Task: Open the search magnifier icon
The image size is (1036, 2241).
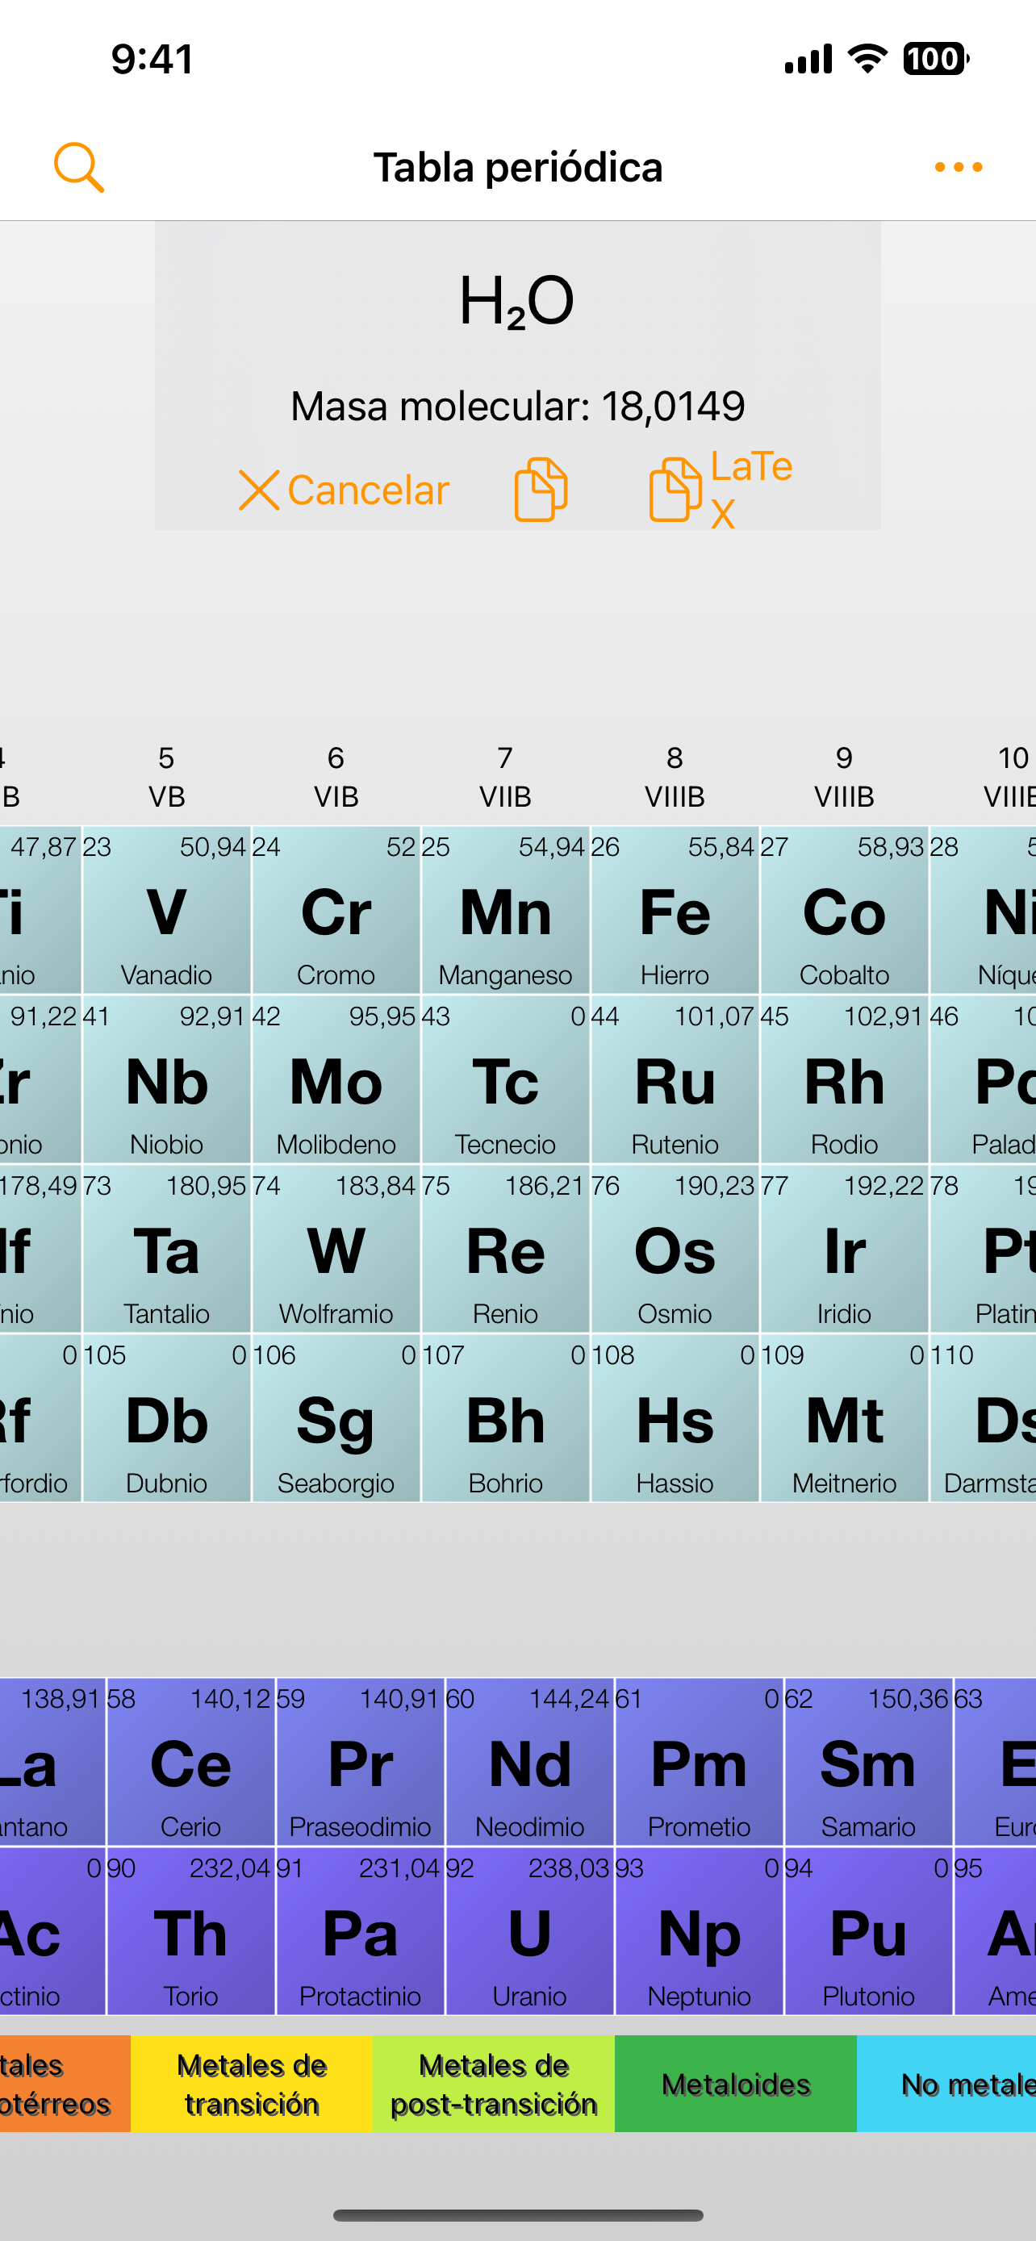Action: tap(79, 167)
